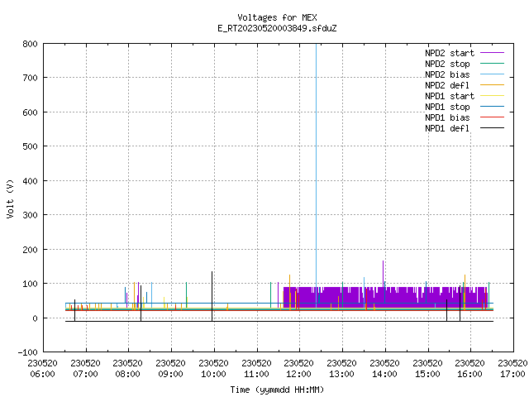Click the file name E_RT20230520003849.sfduZ subtitle

(x=277, y=28)
